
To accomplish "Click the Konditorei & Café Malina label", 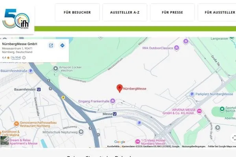I will [11, 133].
